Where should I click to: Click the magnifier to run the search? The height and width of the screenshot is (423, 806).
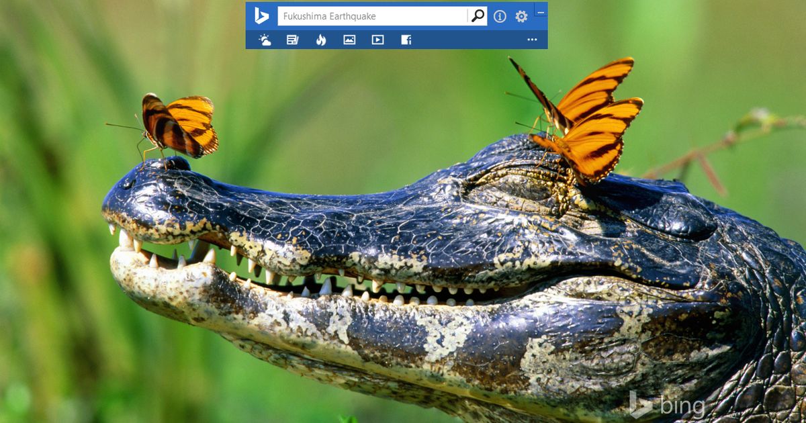coord(476,15)
